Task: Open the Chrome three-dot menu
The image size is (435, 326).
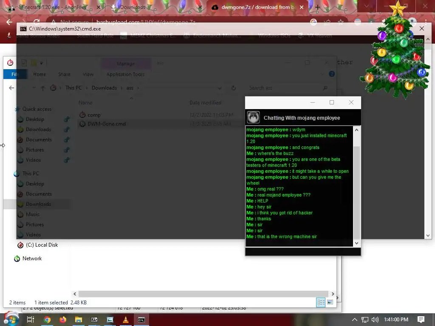Action: click(426, 22)
